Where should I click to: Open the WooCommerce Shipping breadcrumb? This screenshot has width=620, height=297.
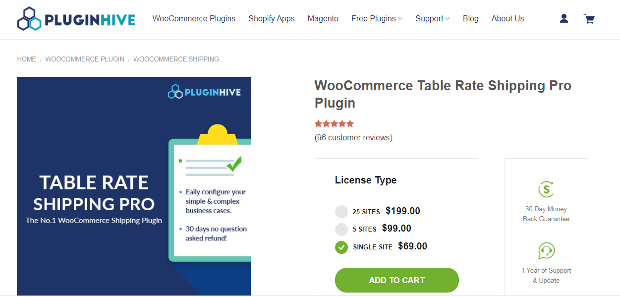pyautogui.click(x=176, y=59)
